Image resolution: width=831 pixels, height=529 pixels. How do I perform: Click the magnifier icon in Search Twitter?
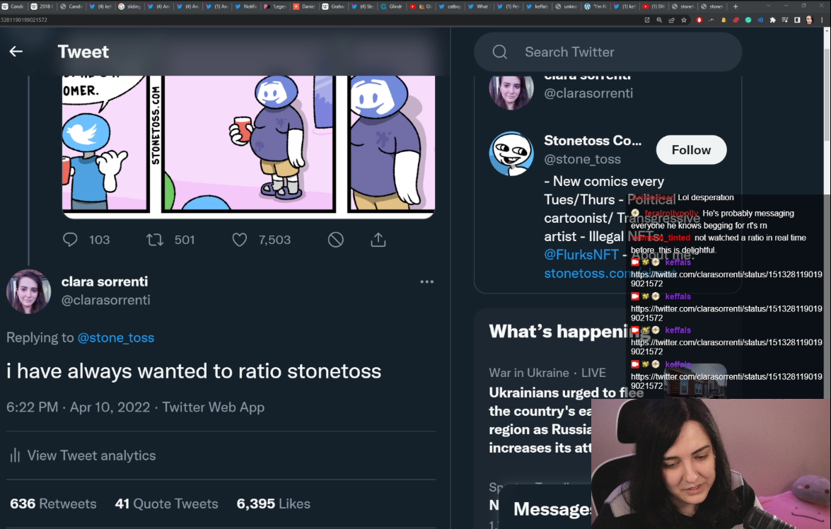(500, 52)
